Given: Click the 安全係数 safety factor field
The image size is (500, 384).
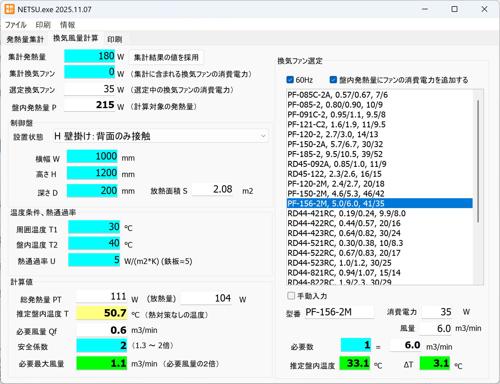Looking at the screenshot, I should [x=102, y=345].
